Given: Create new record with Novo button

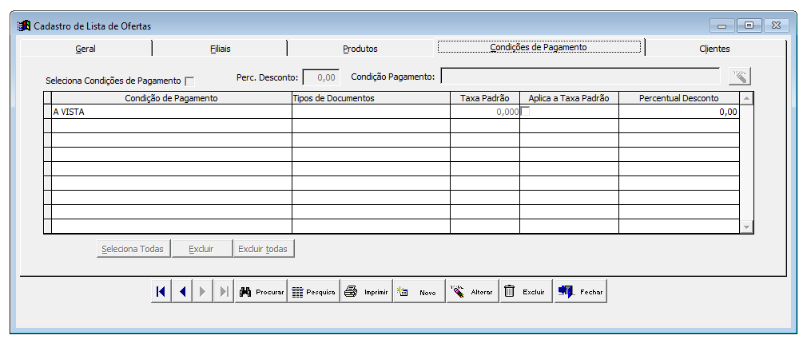Looking at the screenshot, I should pyautogui.click(x=419, y=292).
